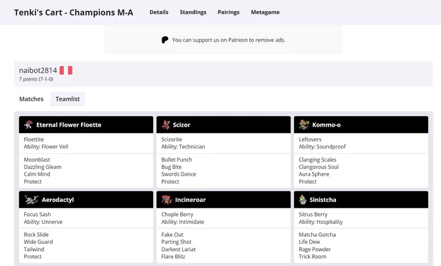This screenshot has height=266, width=441.
Task: Click the Patreon logo icon
Action: [x=165, y=40]
